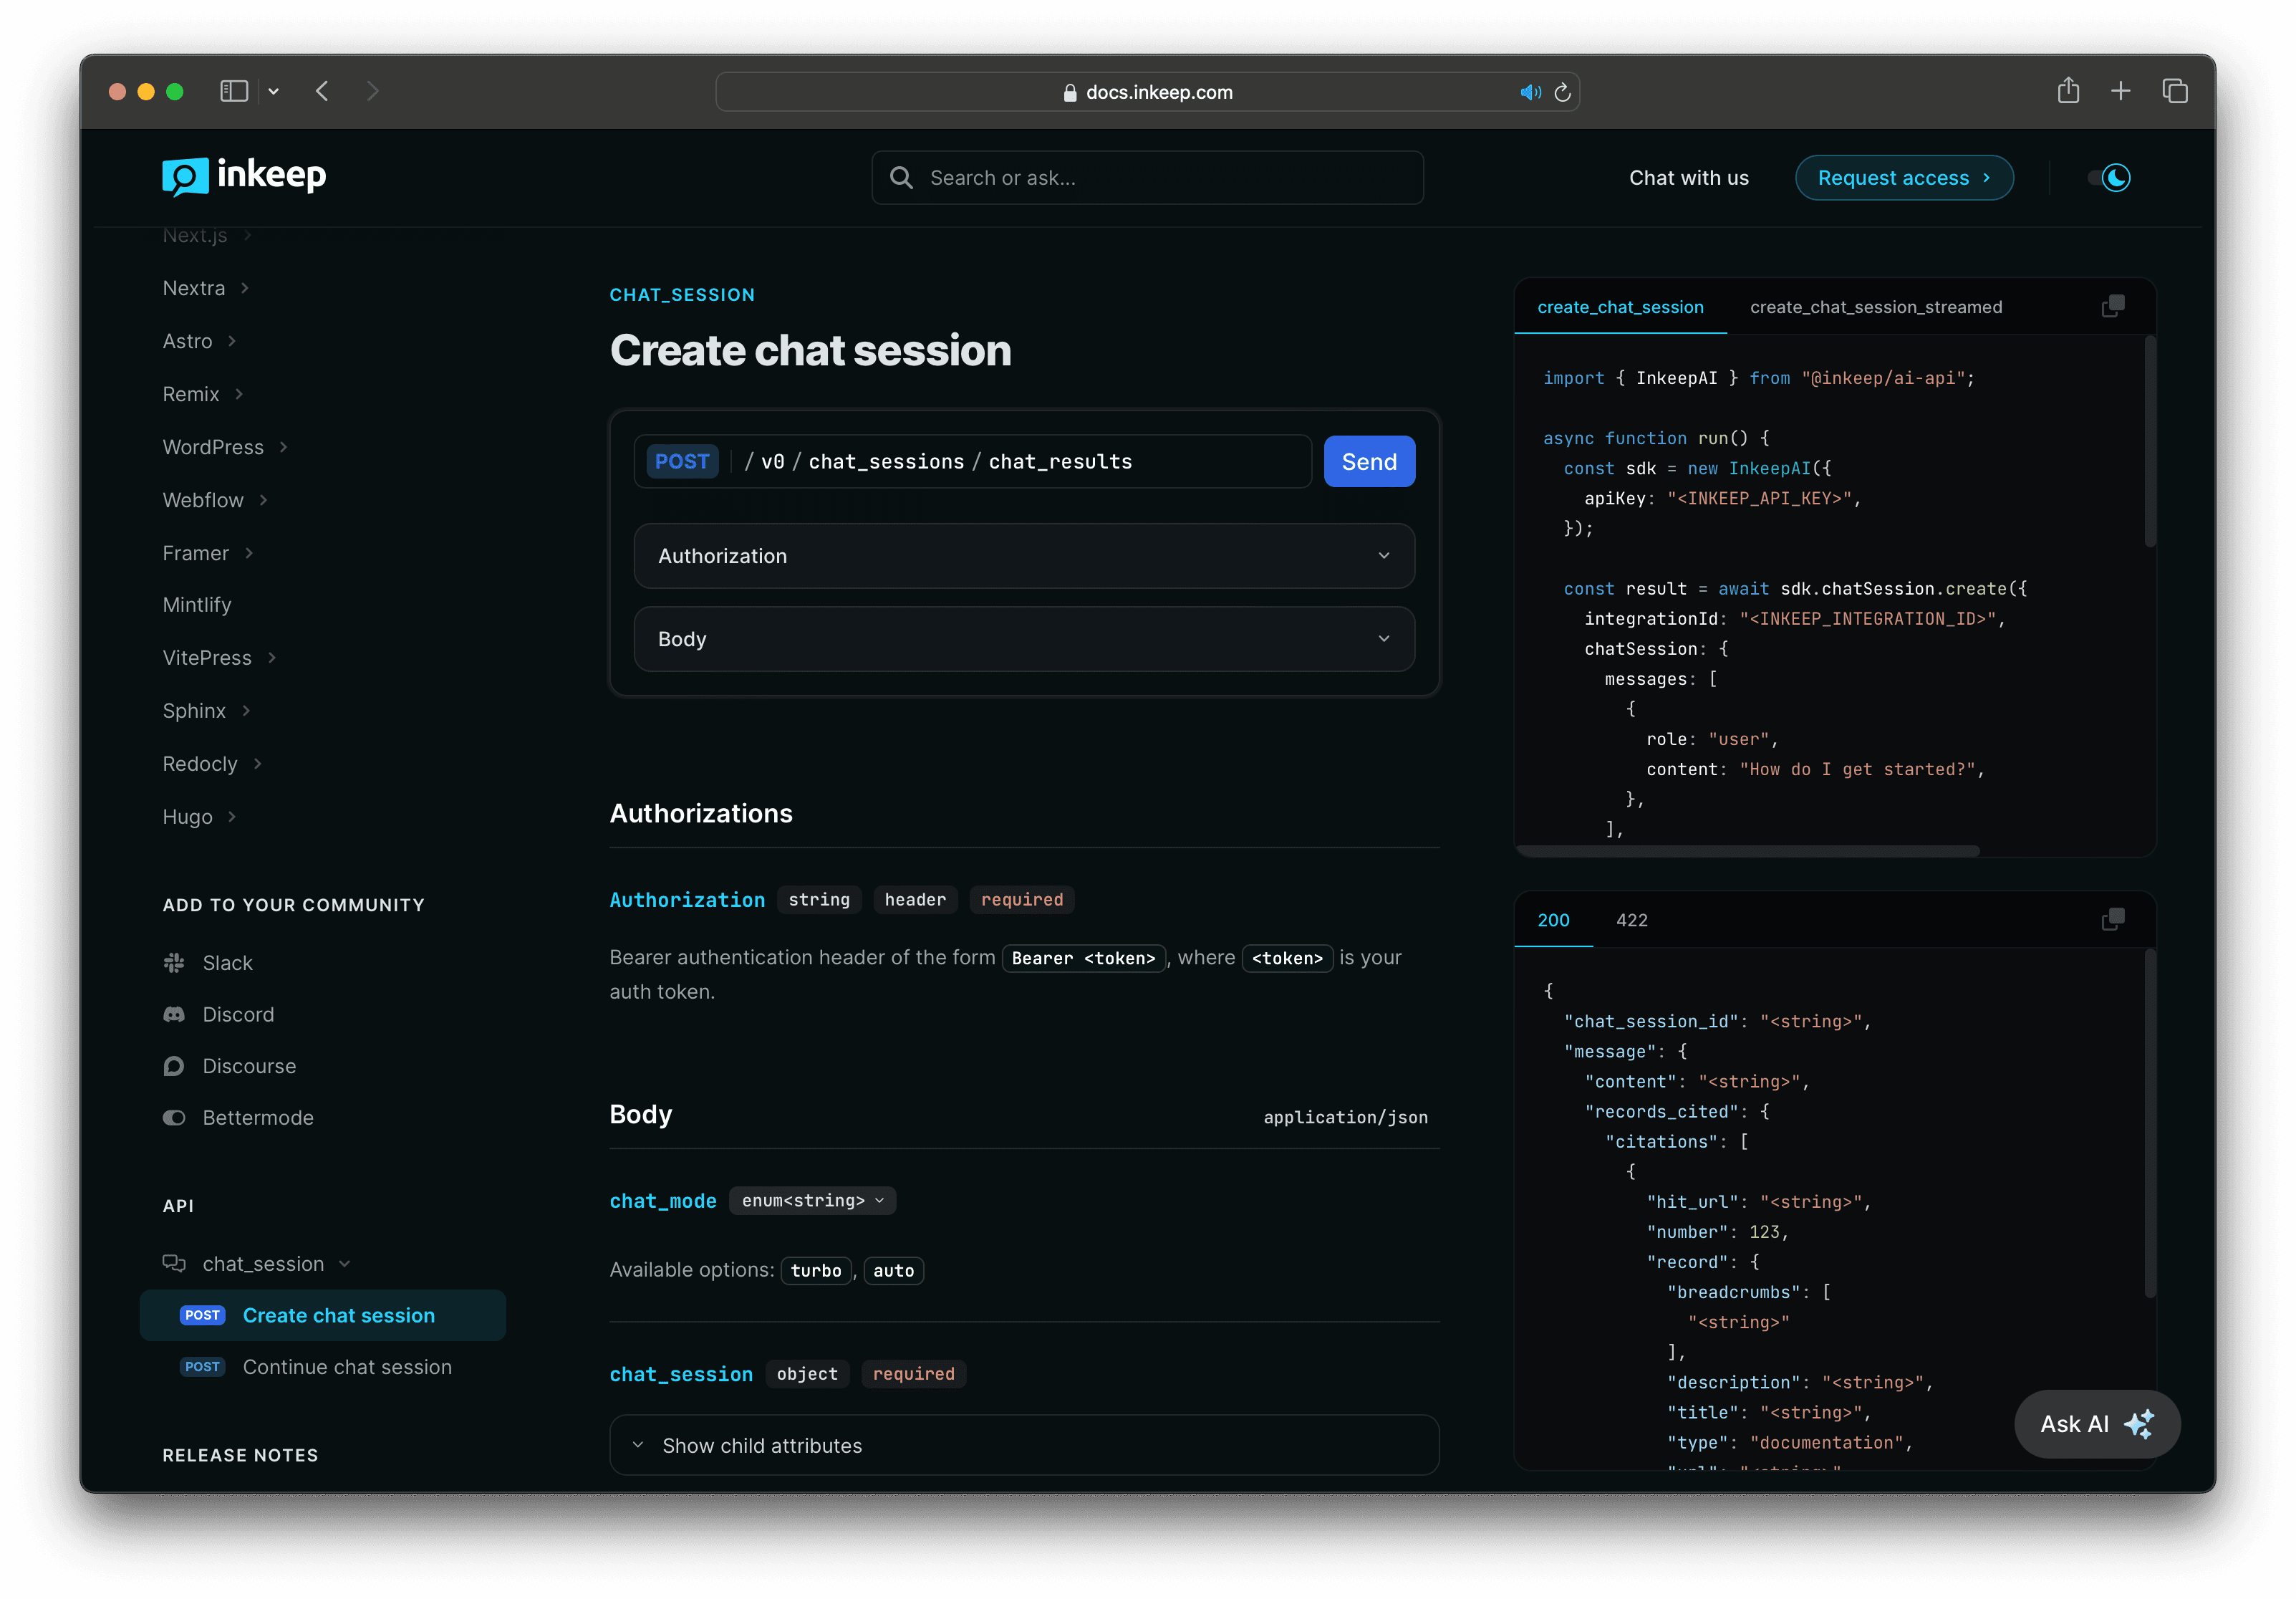Open Safari share icon
Screen dimensions: 2296x1599
tap(2068, 91)
